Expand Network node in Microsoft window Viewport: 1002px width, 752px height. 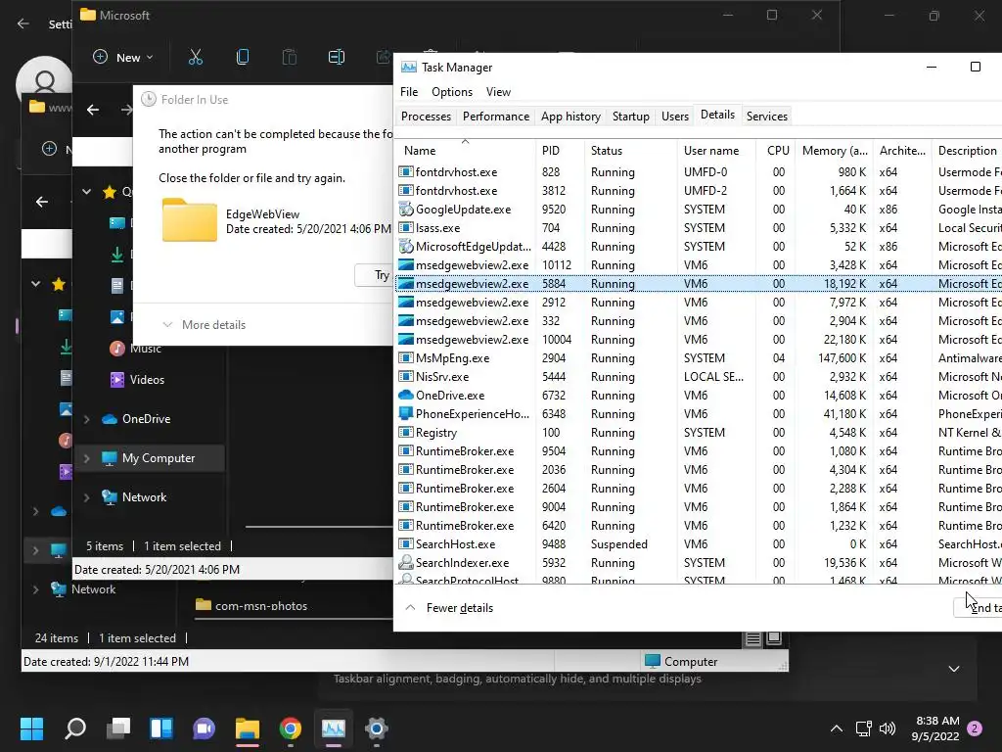pos(87,497)
